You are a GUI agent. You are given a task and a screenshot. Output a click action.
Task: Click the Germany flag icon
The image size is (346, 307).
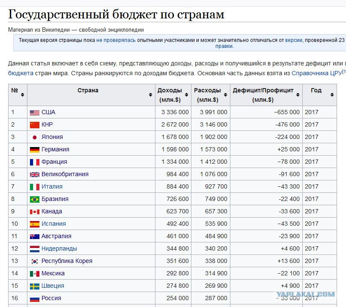point(35,150)
